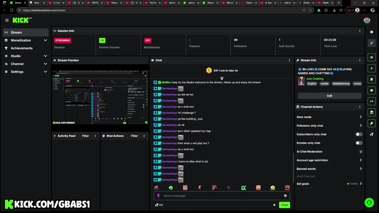Screen dimensions: 379x213
Task: Click the Partner Income ON indicator
Action: pos(102,40)
